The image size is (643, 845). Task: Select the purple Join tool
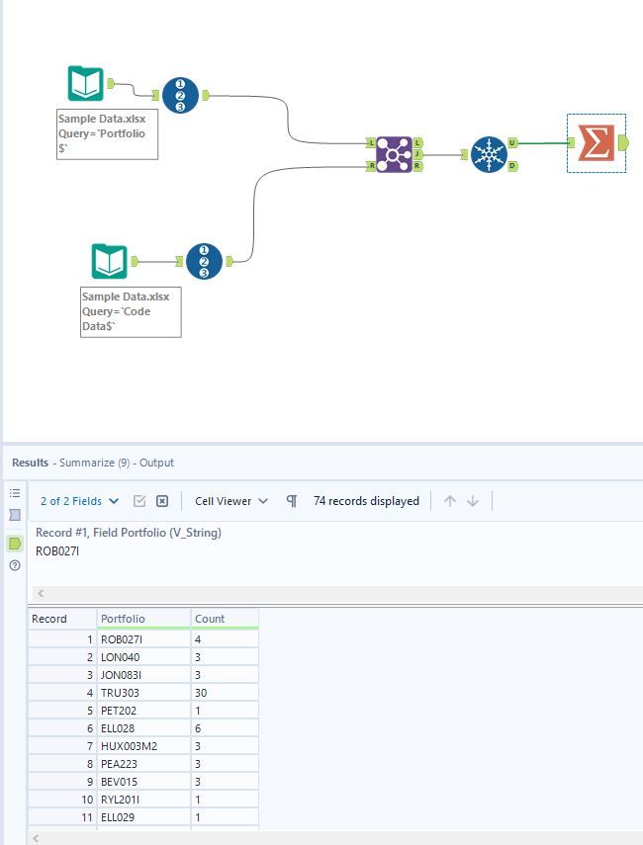[394, 154]
